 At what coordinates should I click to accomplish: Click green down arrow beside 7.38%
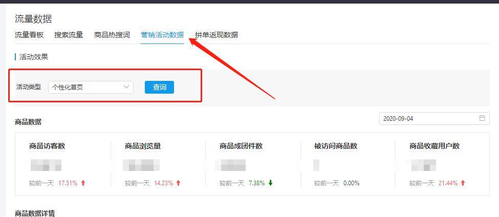(271, 183)
